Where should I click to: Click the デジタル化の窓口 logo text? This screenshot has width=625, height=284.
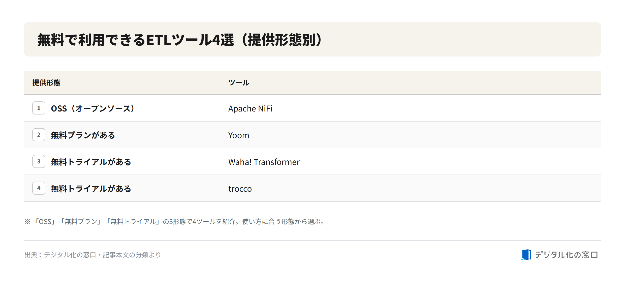566,255
